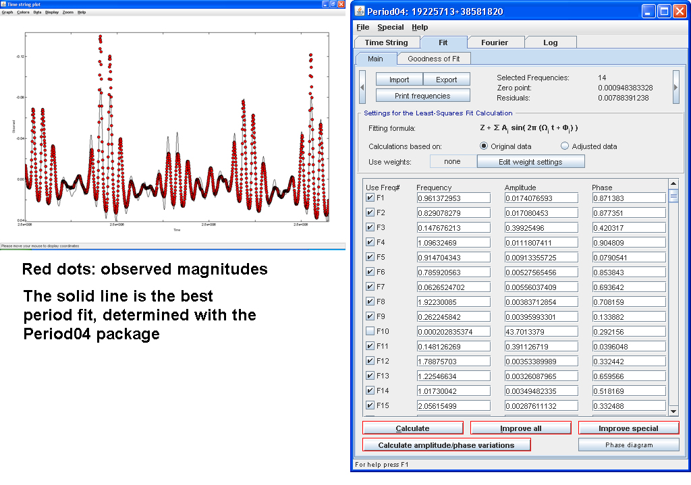The height and width of the screenshot is (485, 691).
Task: Toggle the F1 frequency checkbox
Action: click(x=370, y=198)
